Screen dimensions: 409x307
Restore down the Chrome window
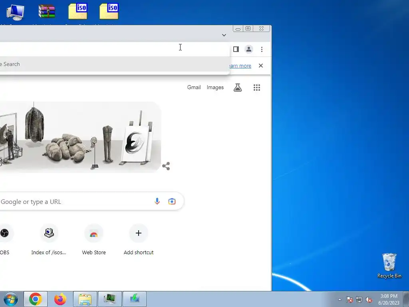pos(248,28)
